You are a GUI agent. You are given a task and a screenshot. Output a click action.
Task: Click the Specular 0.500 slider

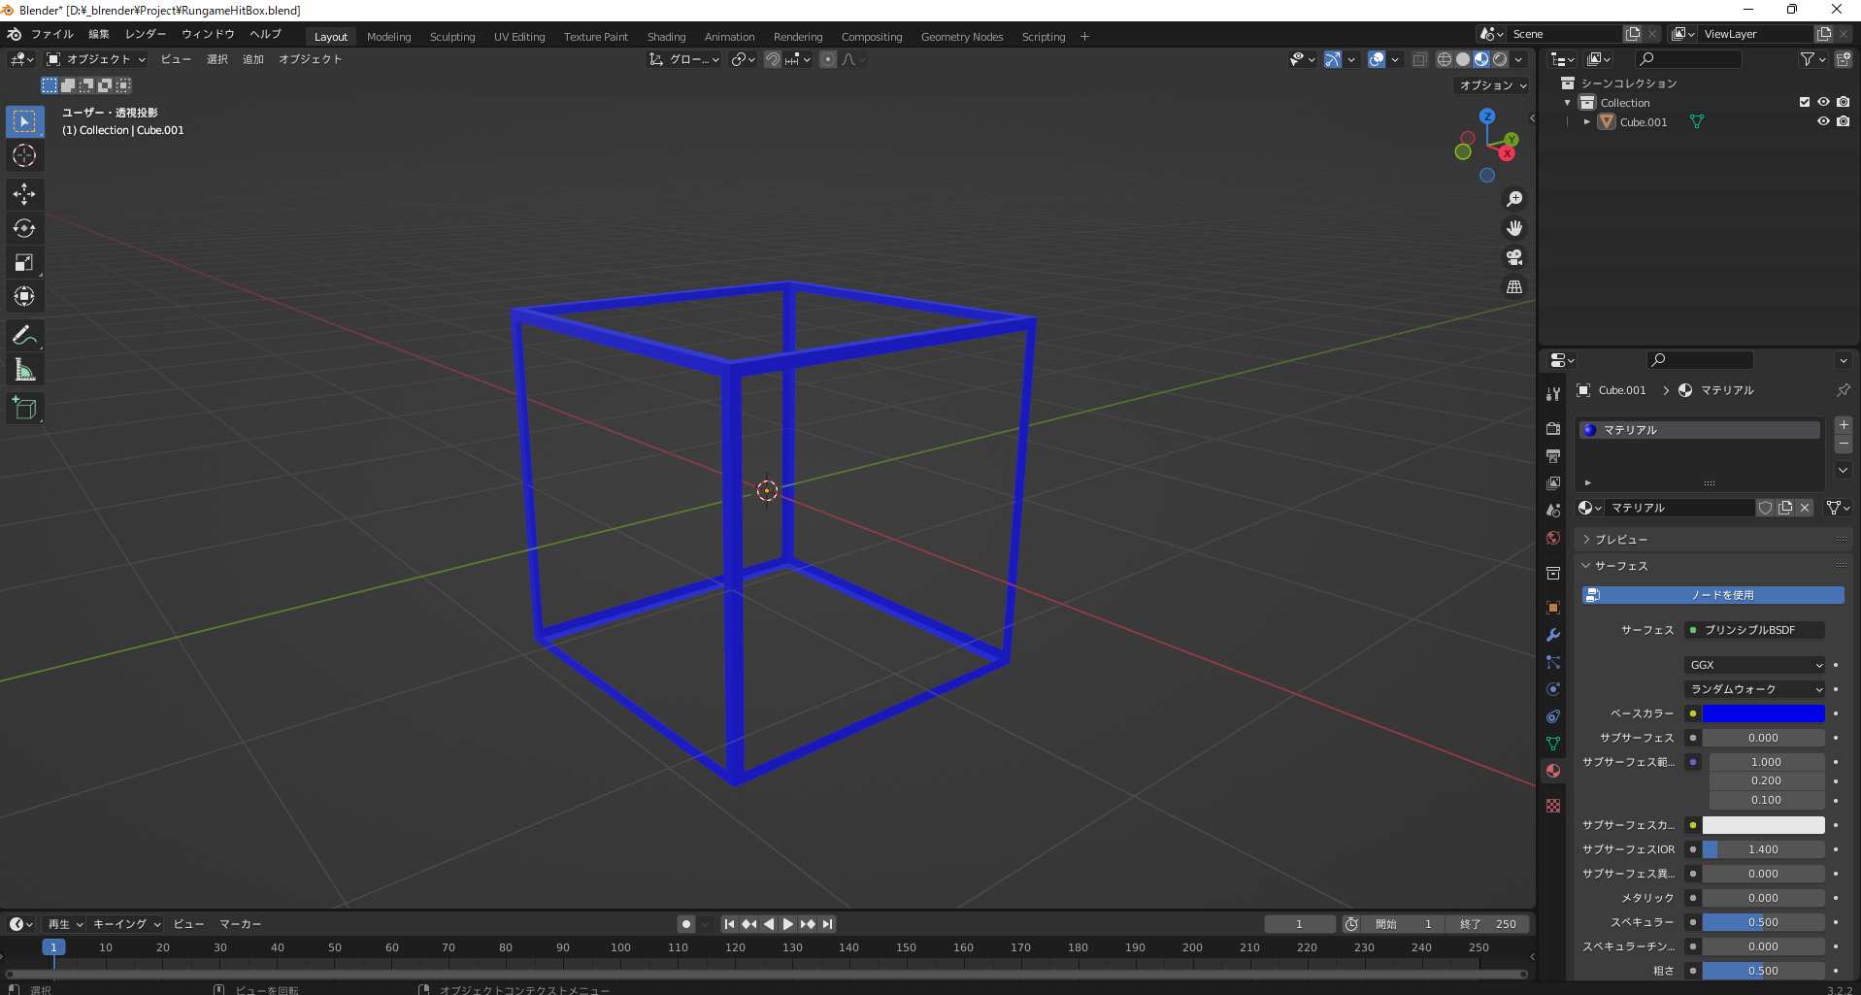[1763, 922]
